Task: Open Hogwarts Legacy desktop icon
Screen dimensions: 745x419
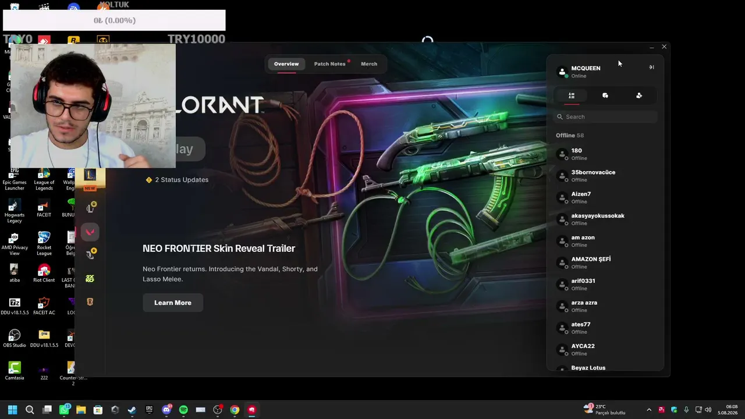Action: 15,211
